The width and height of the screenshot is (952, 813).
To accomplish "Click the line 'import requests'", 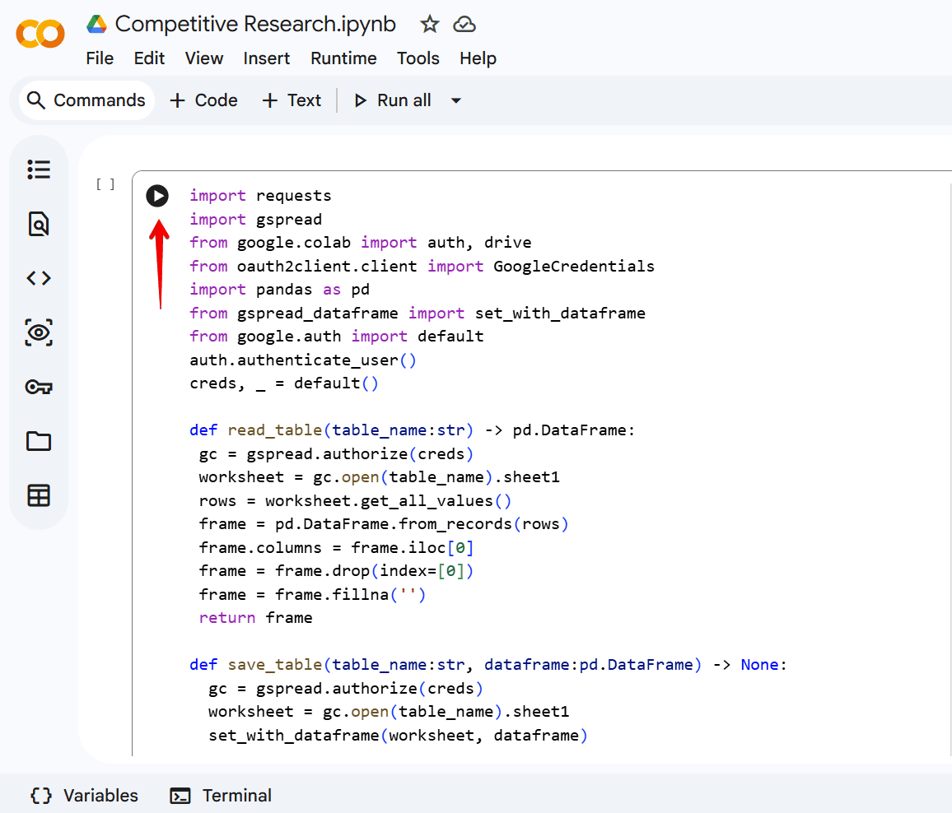I will click(x=260, y=195).
